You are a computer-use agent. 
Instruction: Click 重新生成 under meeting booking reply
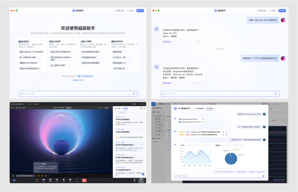coord(167,83)
